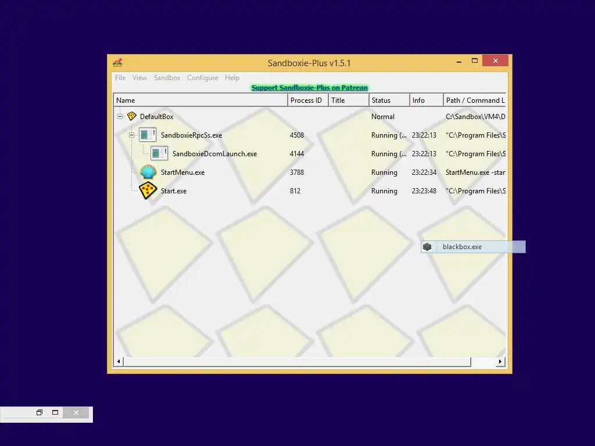This screenshot has height=446, width=595.
Task: Open the Configure menu
Action: click(203, 78)
